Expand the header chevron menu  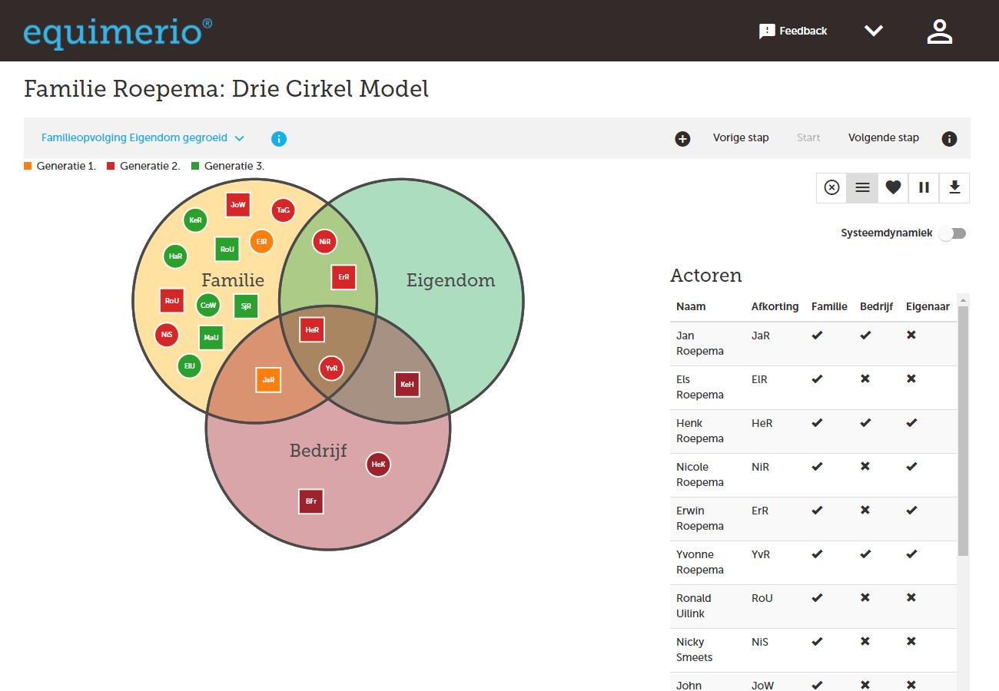[874, 31]
